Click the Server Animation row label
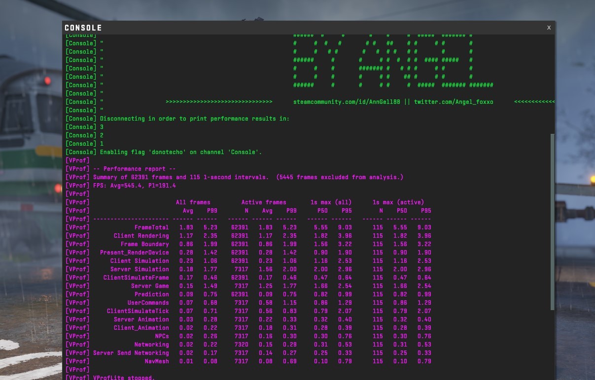The image size is (595, 380). (x=141, y=319)
